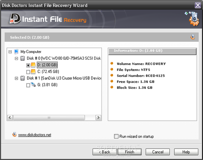The image size is (203, 160).
Task: Click the Serial Number orange bullet
Action: tap(112, 75)
